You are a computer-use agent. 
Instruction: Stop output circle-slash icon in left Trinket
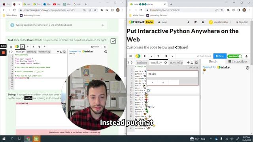[106, 52]
